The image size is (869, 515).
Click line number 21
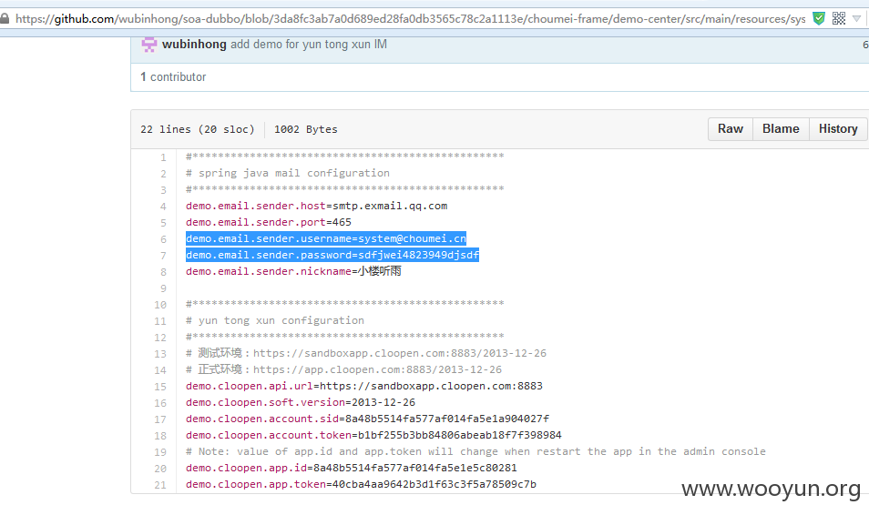[160, 485]
